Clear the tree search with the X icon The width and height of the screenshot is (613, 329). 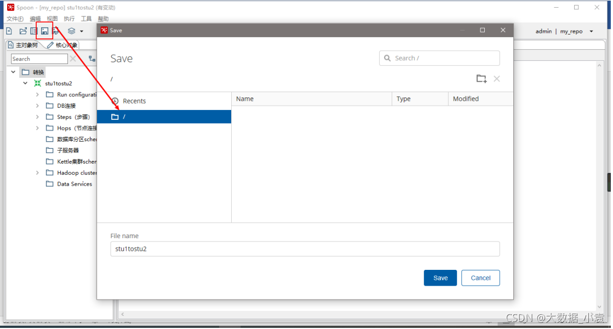pos(73,59)
